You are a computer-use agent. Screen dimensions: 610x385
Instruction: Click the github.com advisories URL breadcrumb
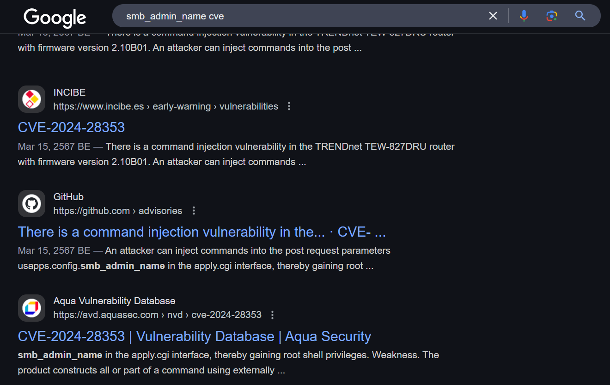point(118,211)
